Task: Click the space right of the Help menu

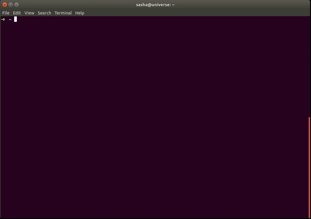Action: coord(118,13)
